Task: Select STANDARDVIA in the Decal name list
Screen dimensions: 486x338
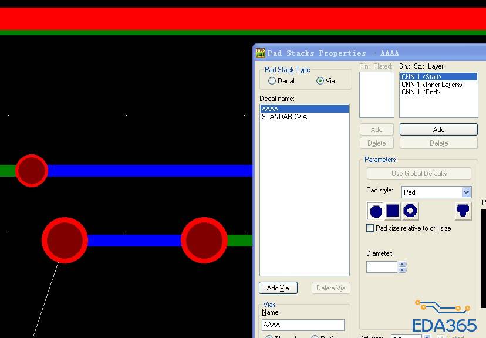Action: (x=305, y=117)
